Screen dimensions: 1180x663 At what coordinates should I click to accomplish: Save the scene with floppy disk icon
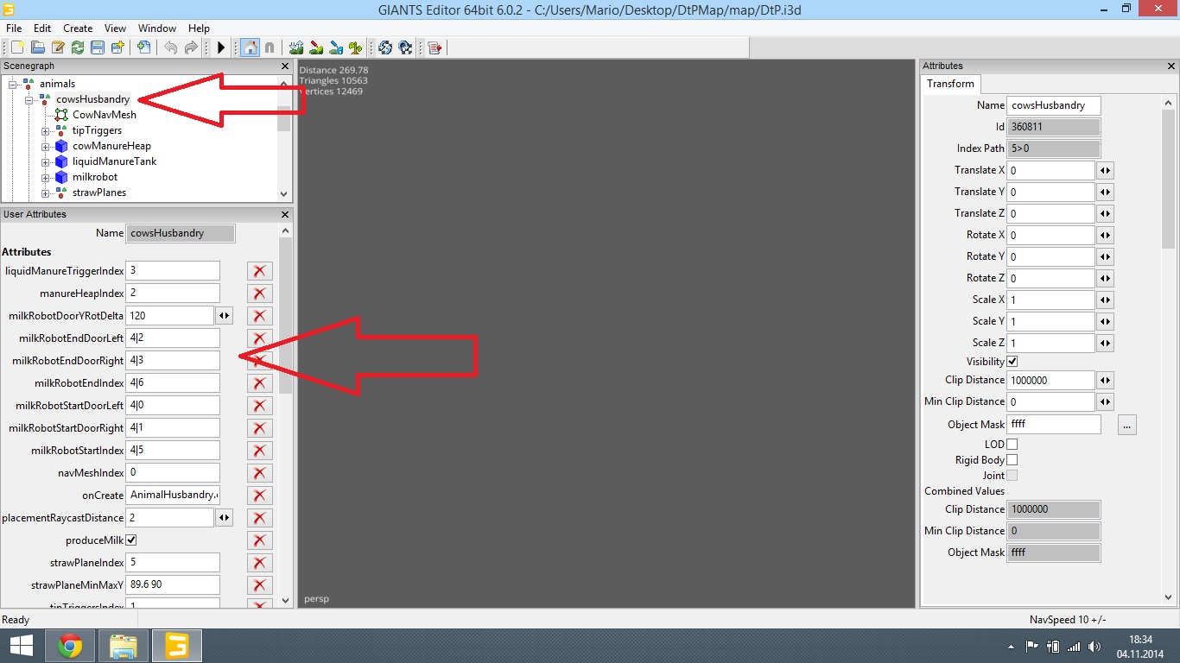(98, 47)
